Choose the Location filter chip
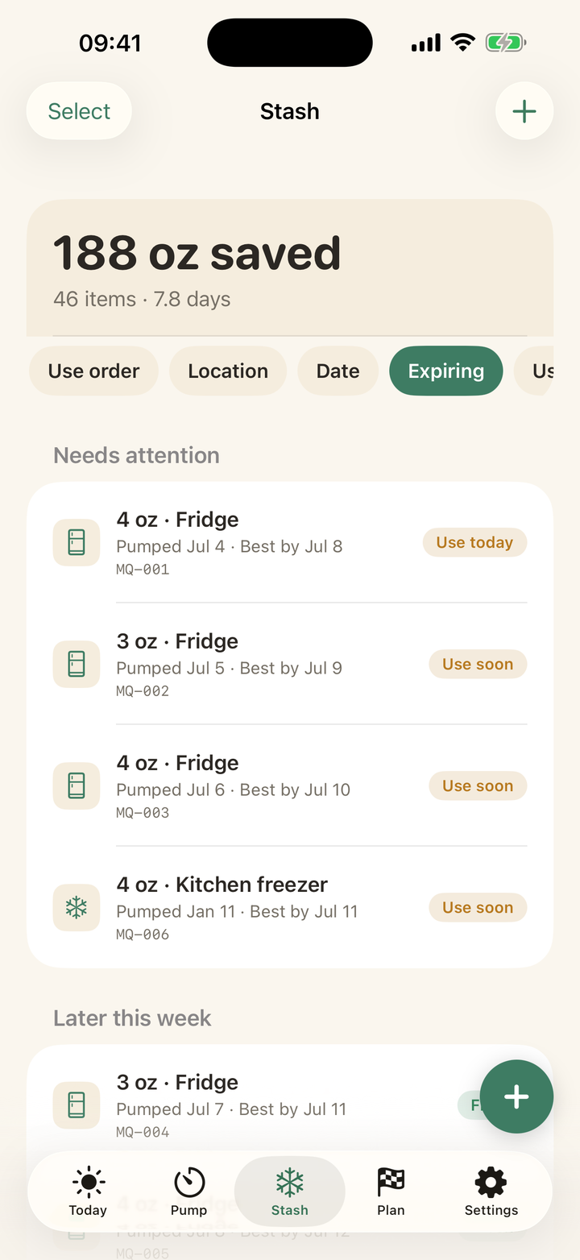This screenshot has width=580, height=1260. [x=228, y=371]
